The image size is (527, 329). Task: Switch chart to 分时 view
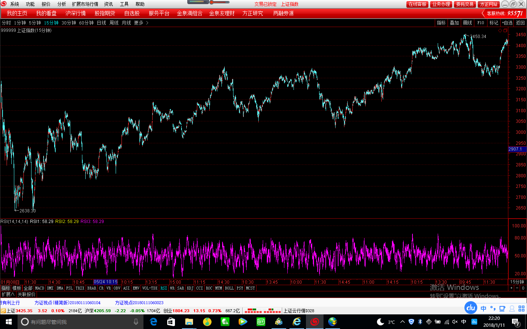[6, 23]
